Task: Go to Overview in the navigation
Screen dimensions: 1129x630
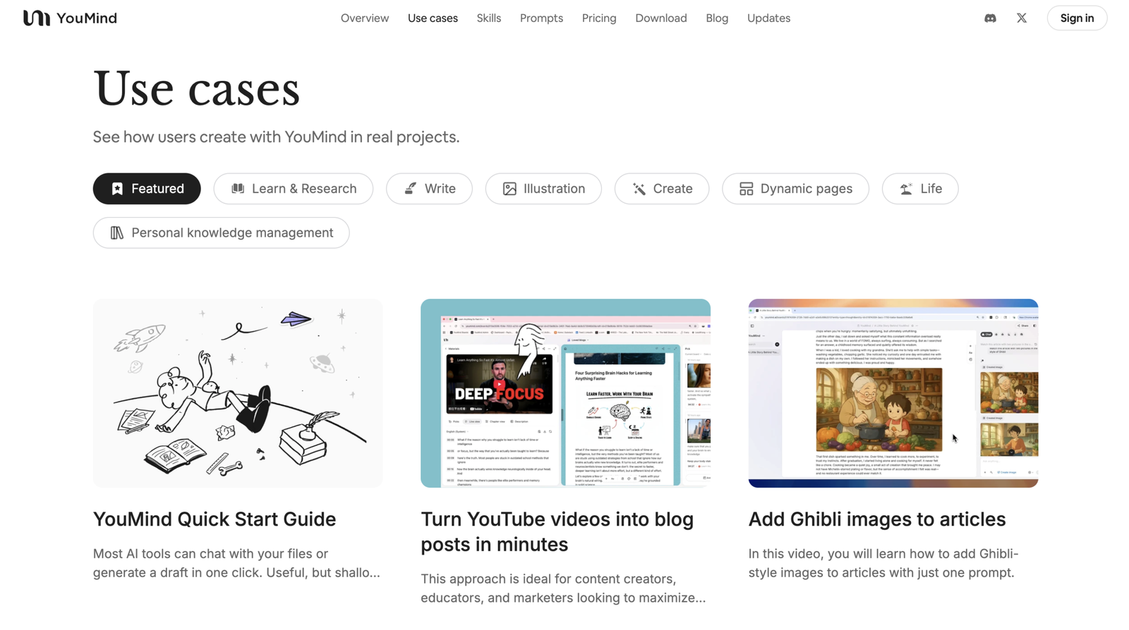Action: 365,18
